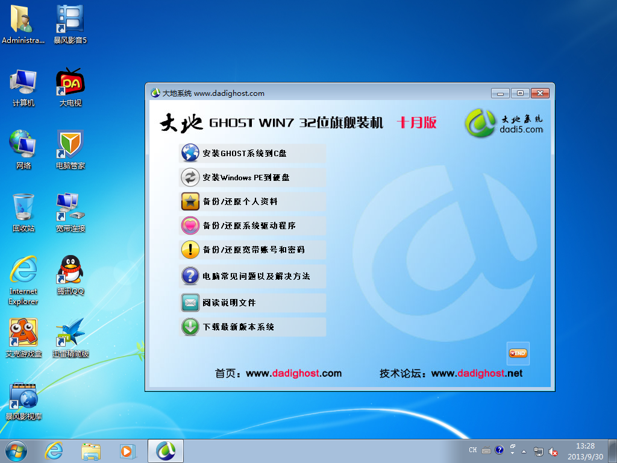Select Internet Explorer desktop icon

click(x=23, y=280)
